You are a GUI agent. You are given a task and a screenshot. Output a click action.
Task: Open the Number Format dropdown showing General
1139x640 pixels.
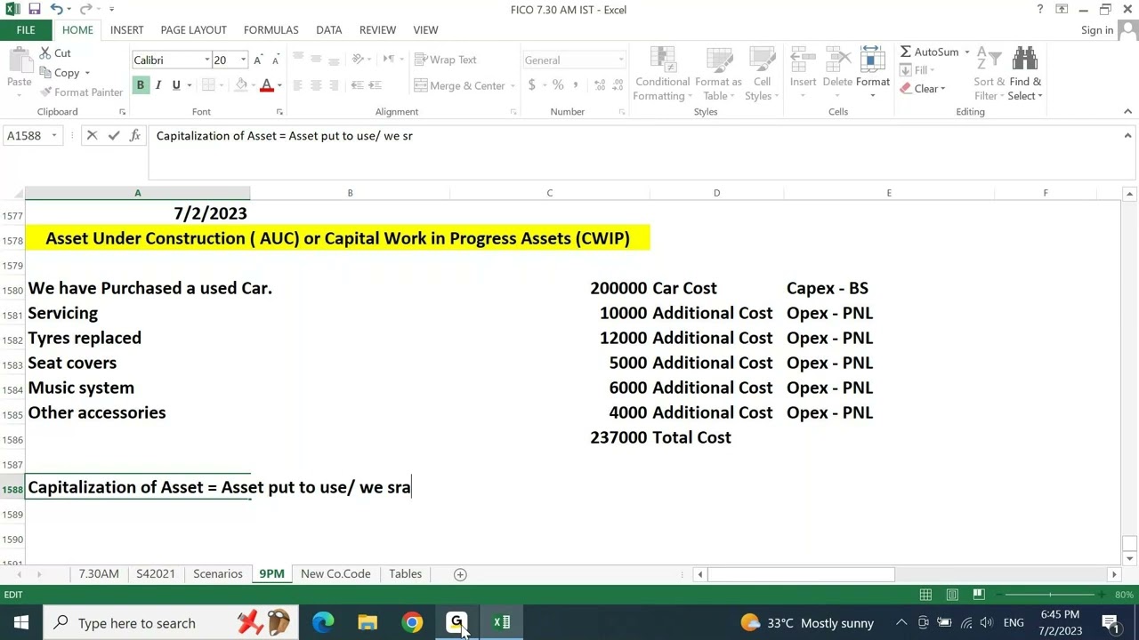(x=620, y=60)
